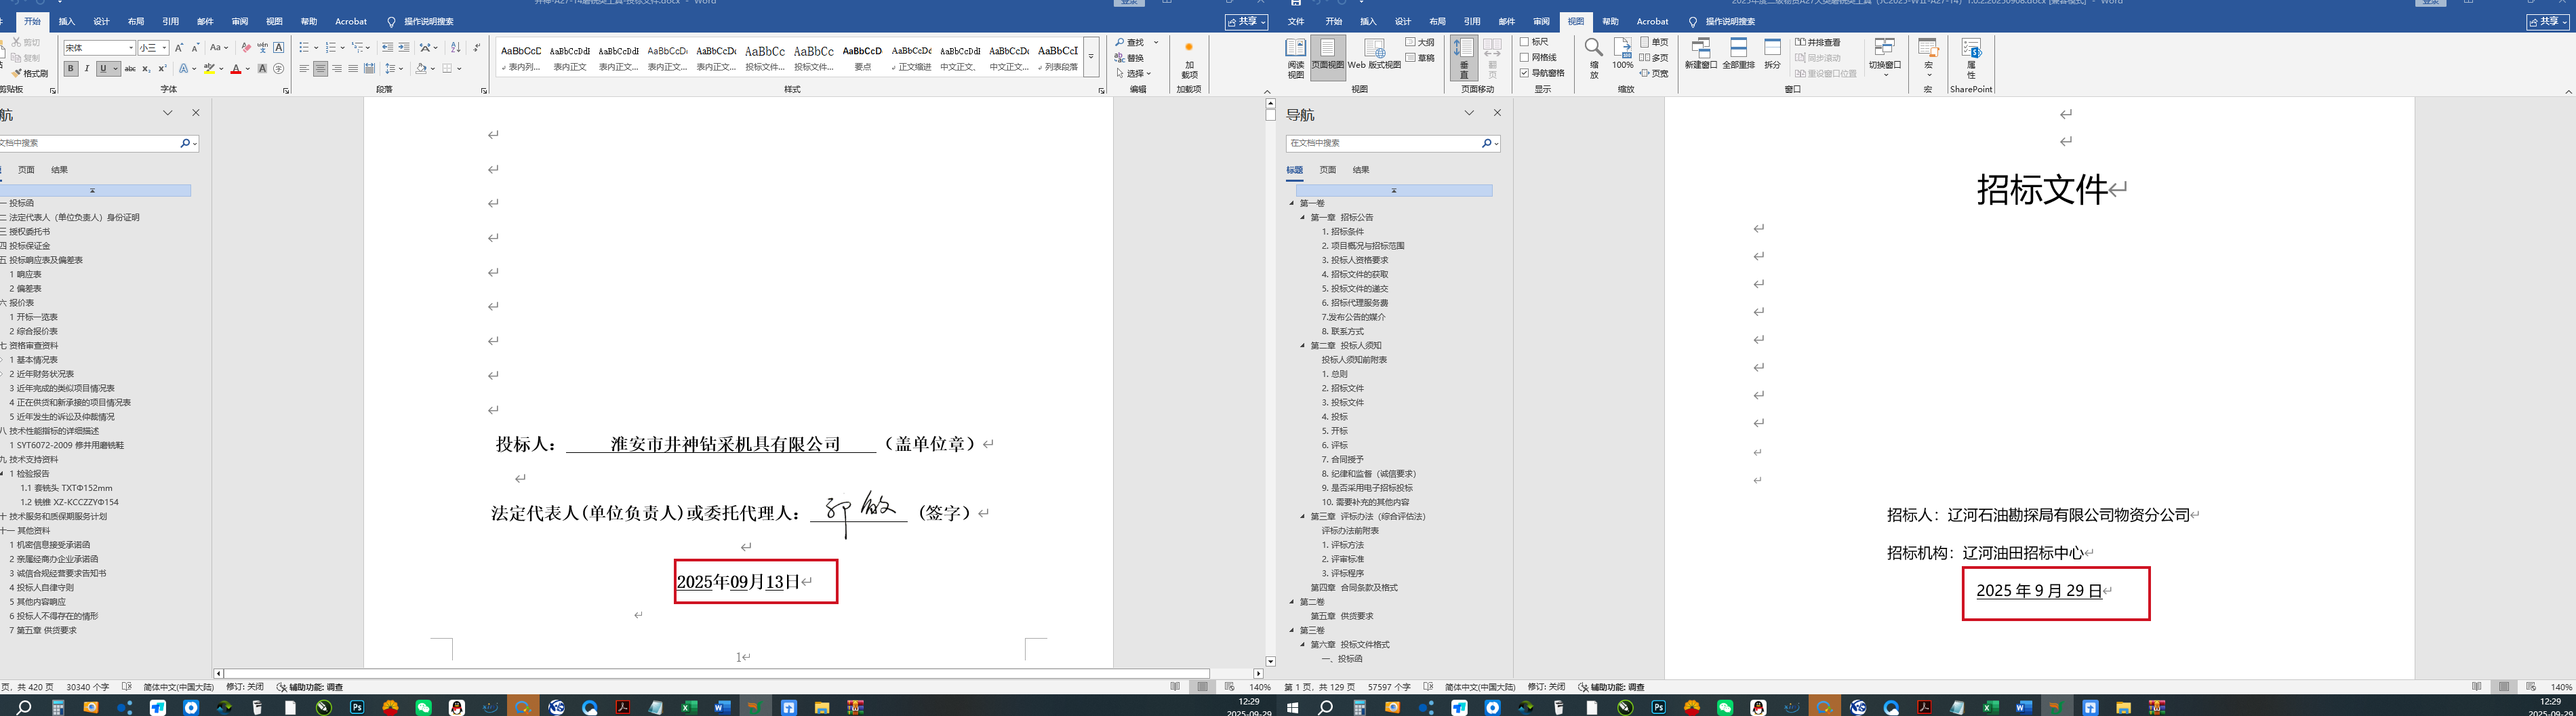
Task: Click the 共享 share button in right window
Action: pos(2546,21)
